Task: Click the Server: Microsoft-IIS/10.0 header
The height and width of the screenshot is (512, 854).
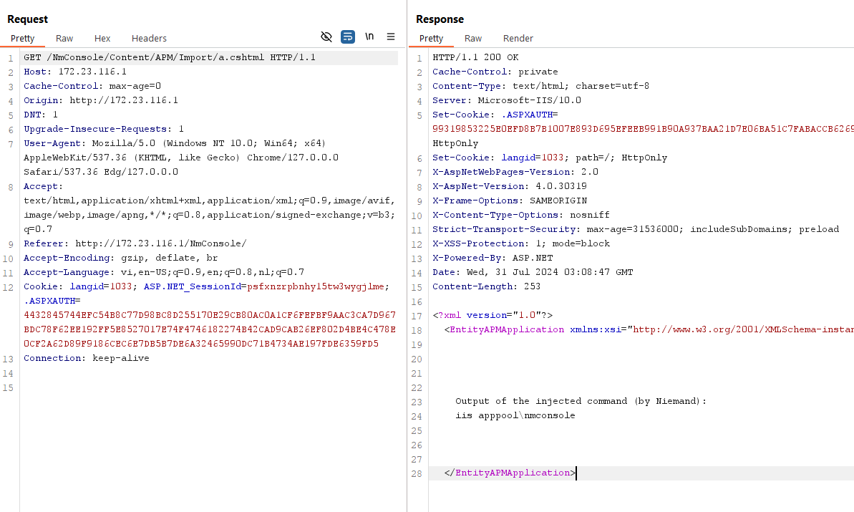Action: click(507, 100)
